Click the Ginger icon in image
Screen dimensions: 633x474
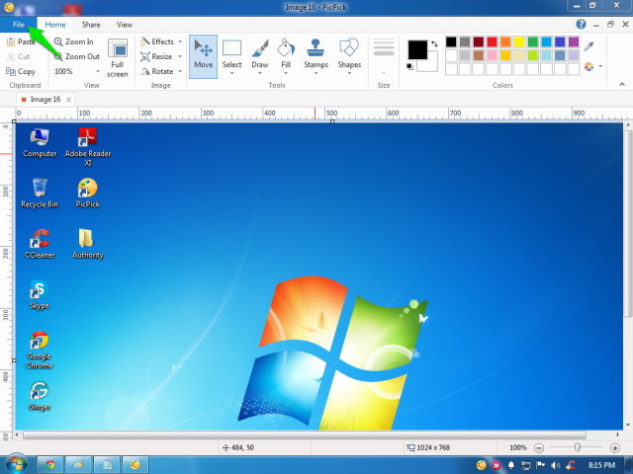40,396
